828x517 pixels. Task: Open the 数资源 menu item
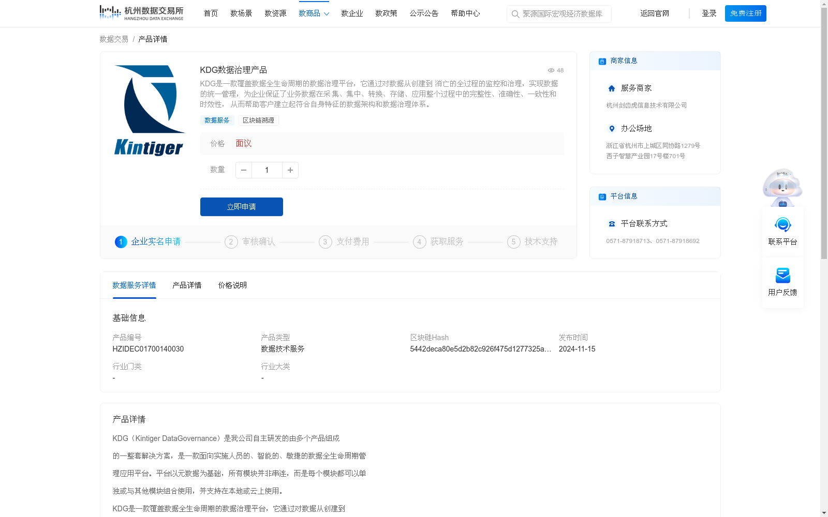[x=275, y=13]
